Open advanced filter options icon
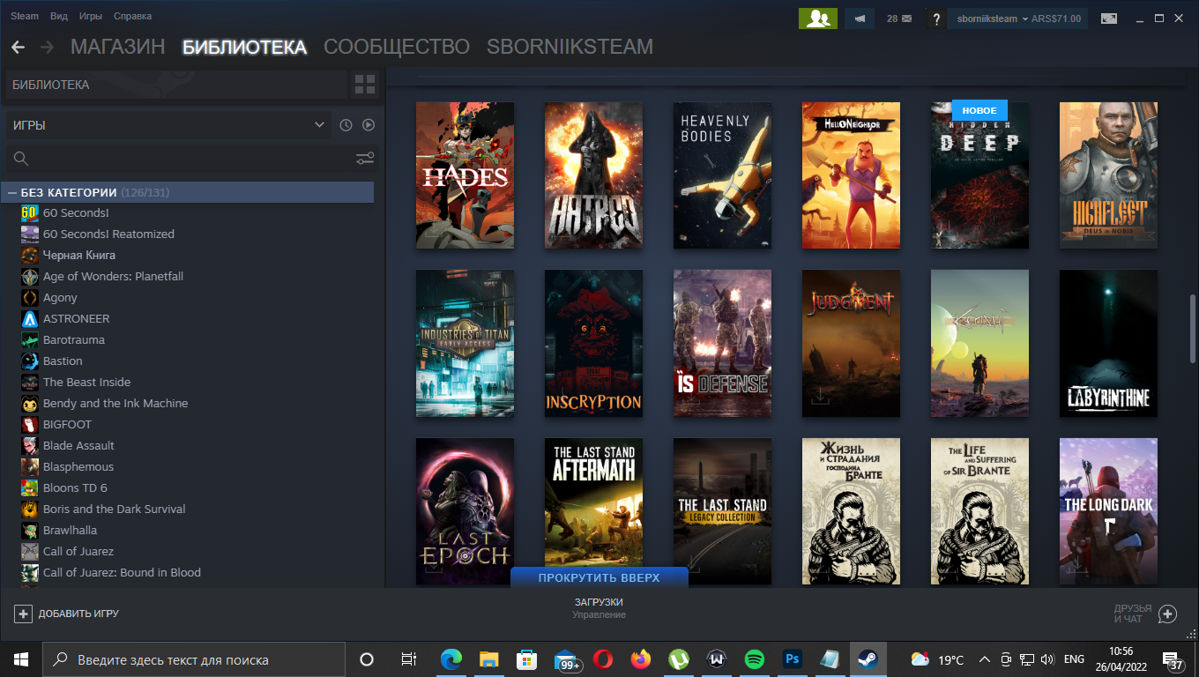This screenshot has width=1199, height=677. [x=365, y=159]
